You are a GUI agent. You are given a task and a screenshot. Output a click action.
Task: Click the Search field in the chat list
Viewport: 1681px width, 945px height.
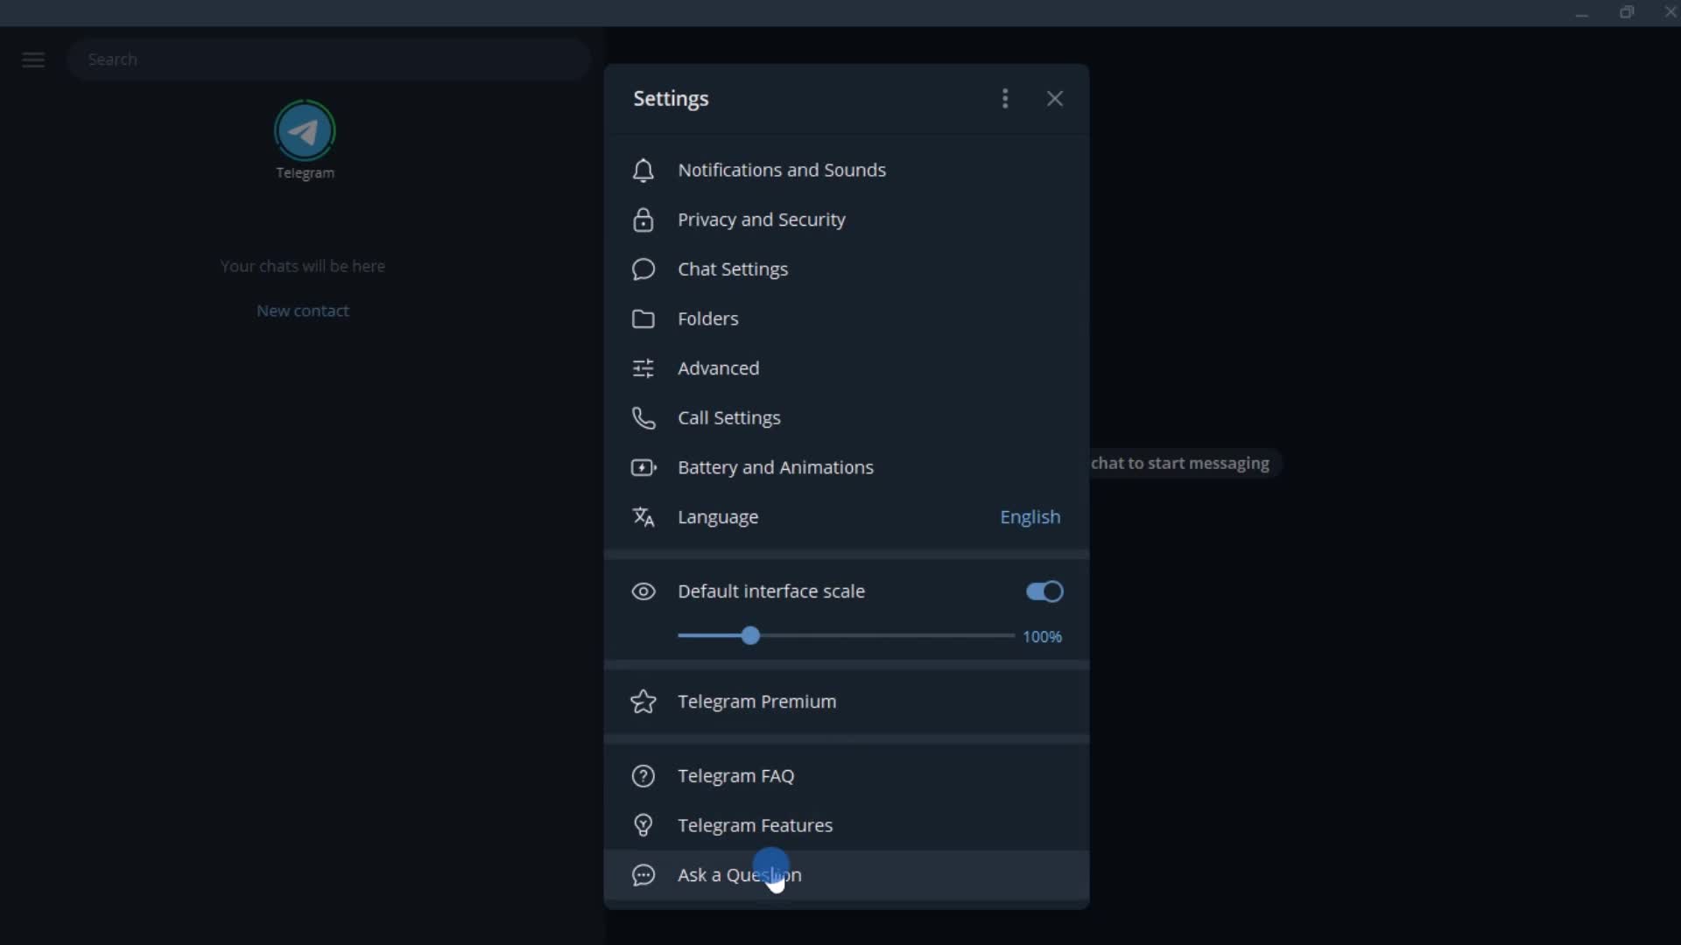[x=329, y=59]
